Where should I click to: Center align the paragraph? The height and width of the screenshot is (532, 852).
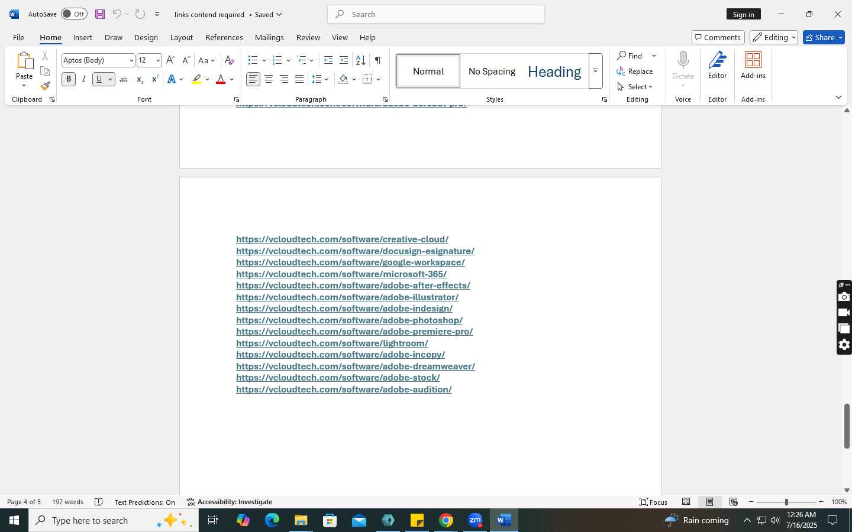coord(269,79)
